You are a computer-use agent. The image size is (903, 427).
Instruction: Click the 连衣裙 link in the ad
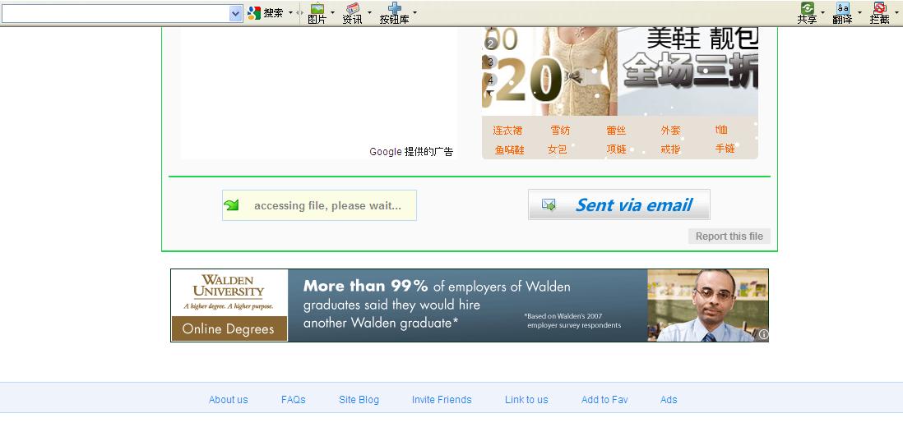click(x=507, y=131)
